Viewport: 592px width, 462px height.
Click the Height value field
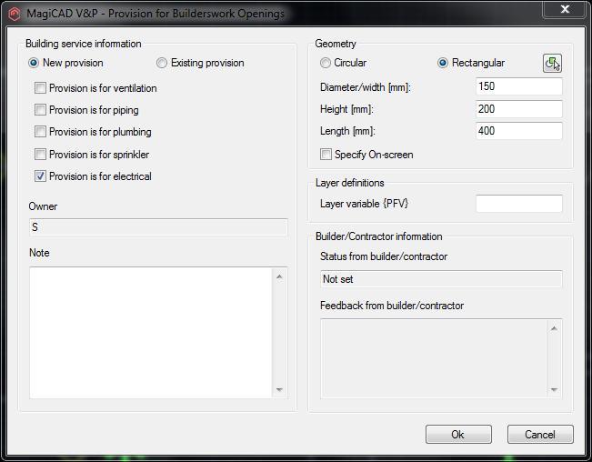tap(518, 109)
